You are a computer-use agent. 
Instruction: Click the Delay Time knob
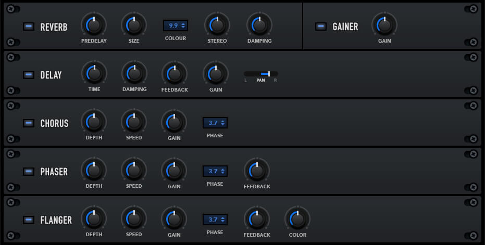(94, 73)
